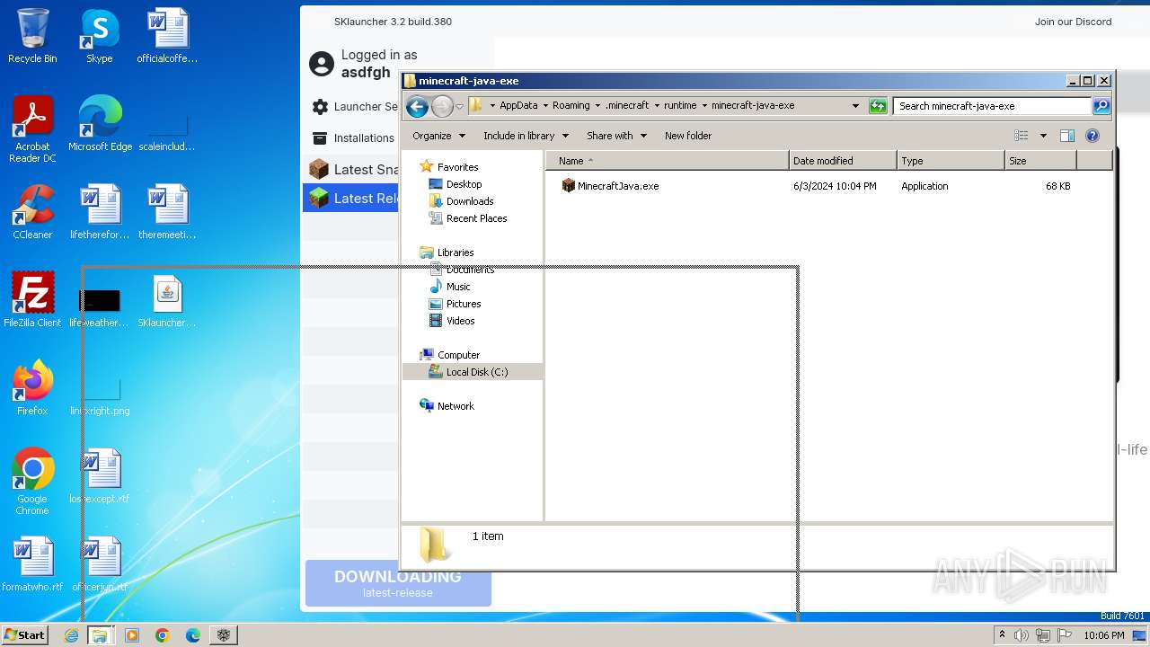
Task: Select the theremeeti document on desktop
Action: (x=167, y=212)
